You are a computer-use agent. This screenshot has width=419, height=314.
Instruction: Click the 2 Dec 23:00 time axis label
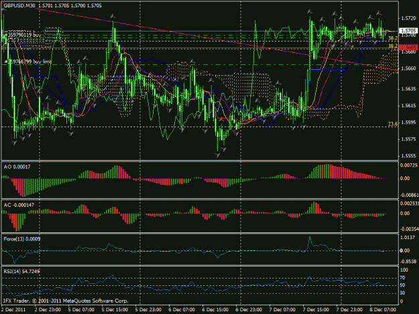point(48,310)
